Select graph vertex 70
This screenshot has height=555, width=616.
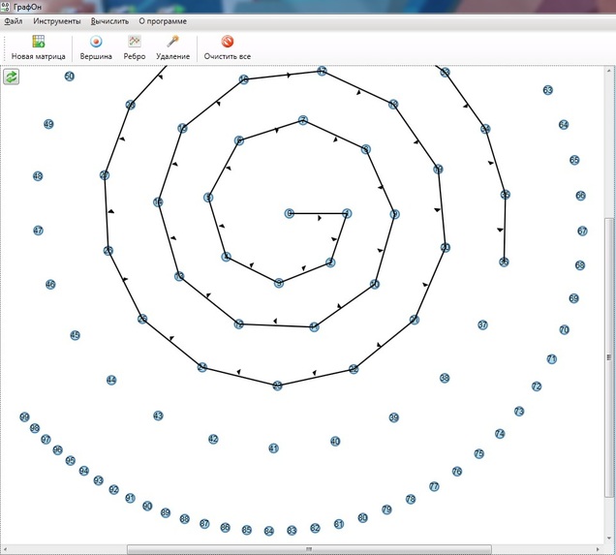pyautogui.click(x=564, y=329)
